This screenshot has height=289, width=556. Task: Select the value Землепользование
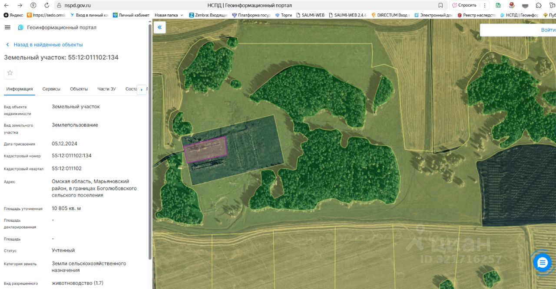(75, 125)
